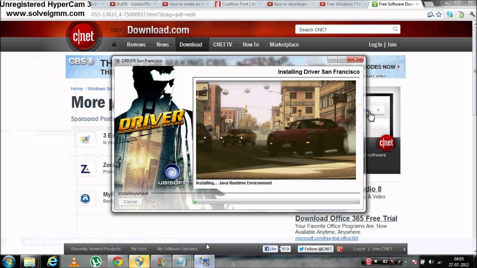
Task: Switch to Google Chrome in taskbar
Action: point(117,261)
